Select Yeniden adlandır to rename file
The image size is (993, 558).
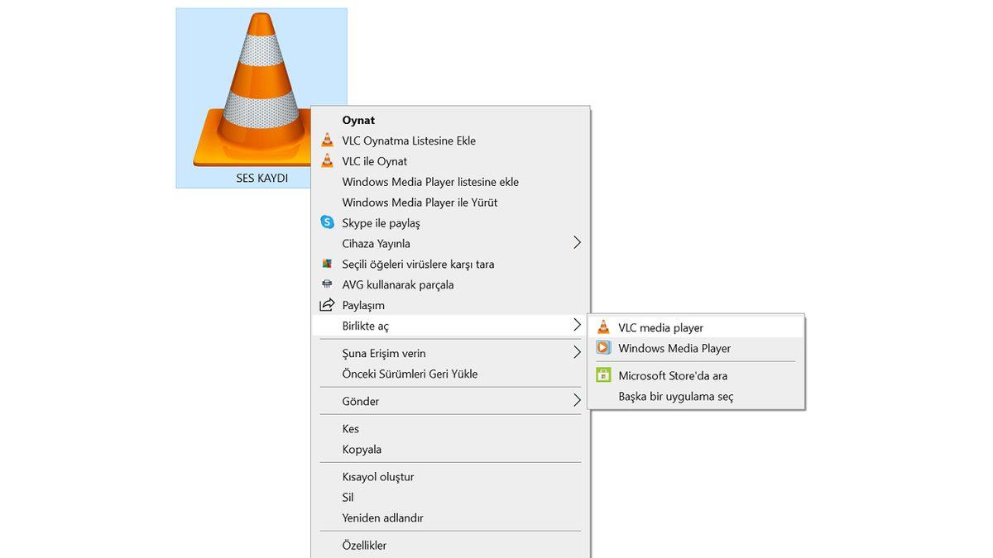pyautogui.click(x=382, y=518)
